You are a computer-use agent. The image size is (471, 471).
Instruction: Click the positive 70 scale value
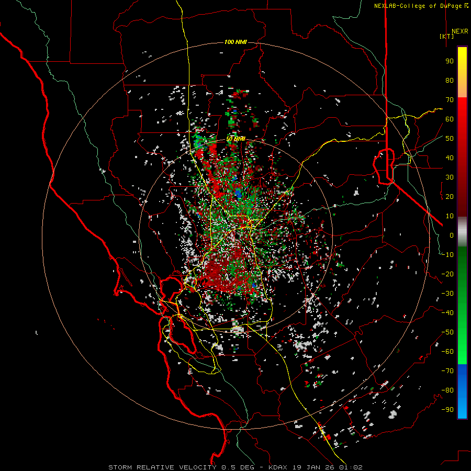click(x=450, y=100)
